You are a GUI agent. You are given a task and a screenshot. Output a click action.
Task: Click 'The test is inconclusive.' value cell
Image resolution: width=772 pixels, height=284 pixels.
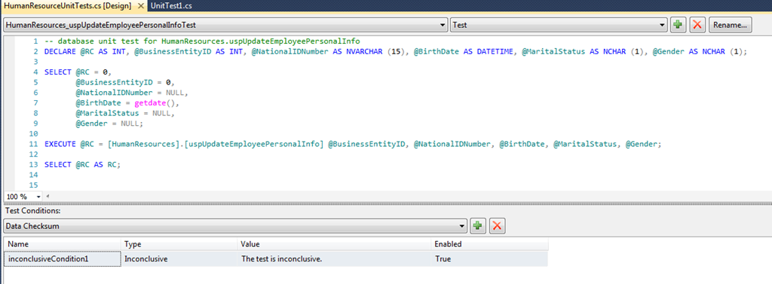(334, 258)
